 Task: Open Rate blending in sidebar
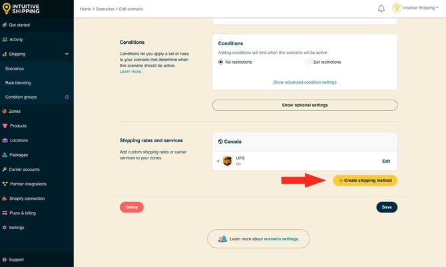[18, 82]
